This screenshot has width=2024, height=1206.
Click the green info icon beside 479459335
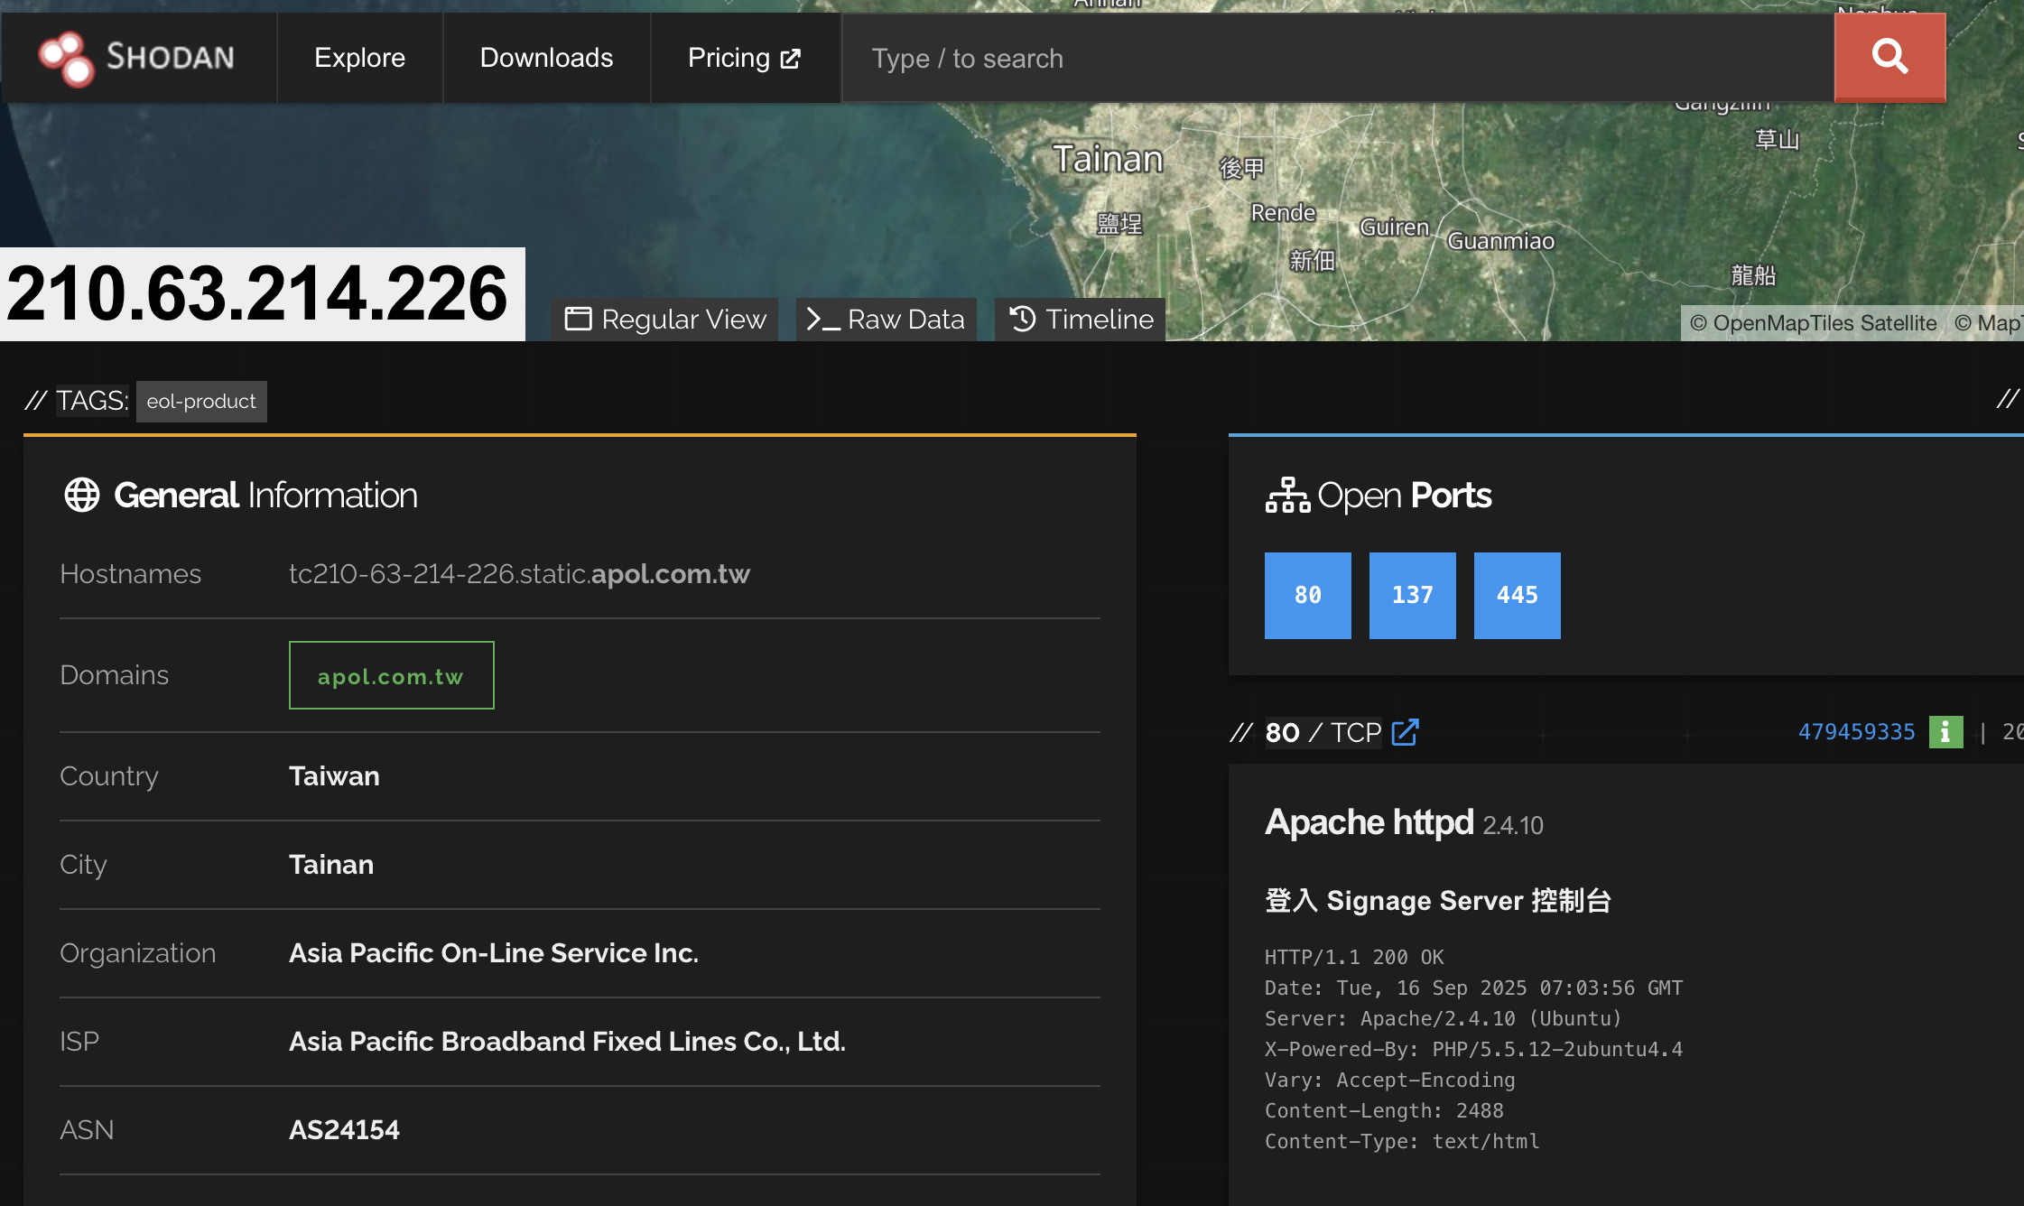pyautogui.click(x=1945, y=732)
